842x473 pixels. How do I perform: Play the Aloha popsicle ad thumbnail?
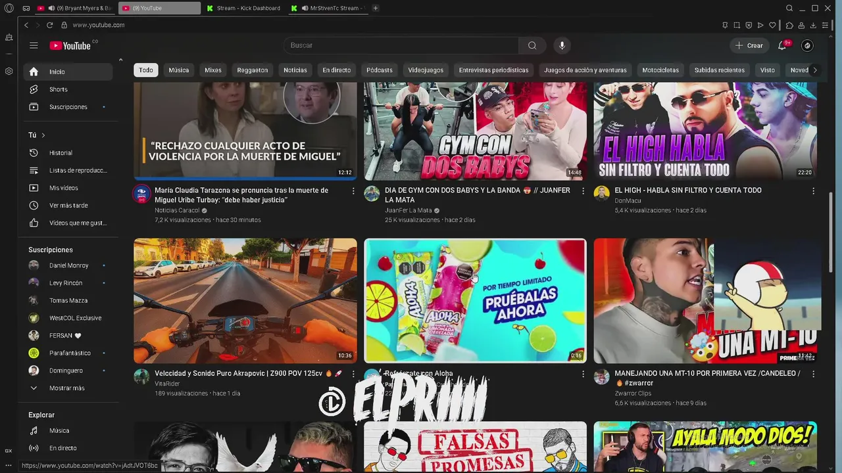[475, 301]
